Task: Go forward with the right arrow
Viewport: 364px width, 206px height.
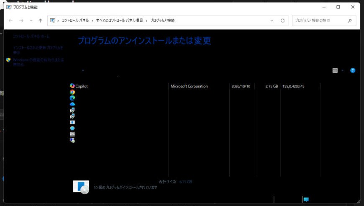Action: (x=21, y=21)
